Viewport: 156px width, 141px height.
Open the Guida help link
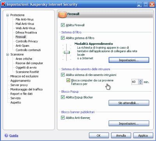tap(14, 136)
